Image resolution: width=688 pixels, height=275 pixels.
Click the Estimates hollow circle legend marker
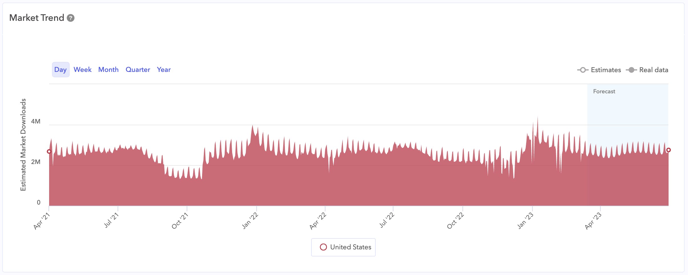pyautogui.click(x=583, y=70)
